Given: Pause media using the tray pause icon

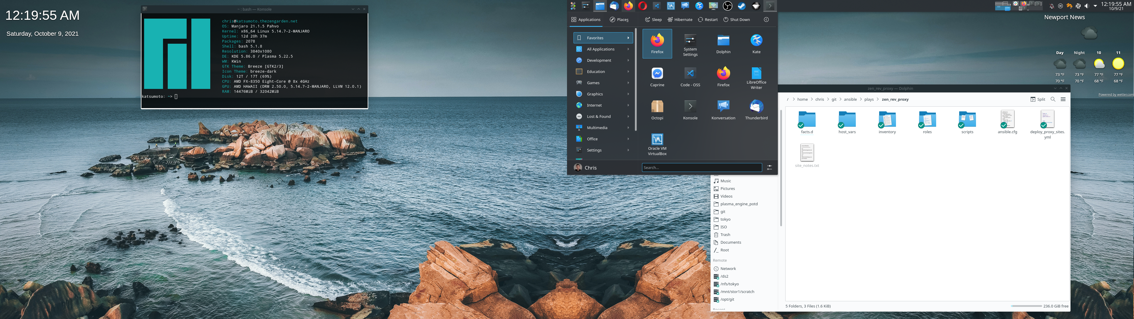Looking at the screenshot, I should (x=1060, y=6).
